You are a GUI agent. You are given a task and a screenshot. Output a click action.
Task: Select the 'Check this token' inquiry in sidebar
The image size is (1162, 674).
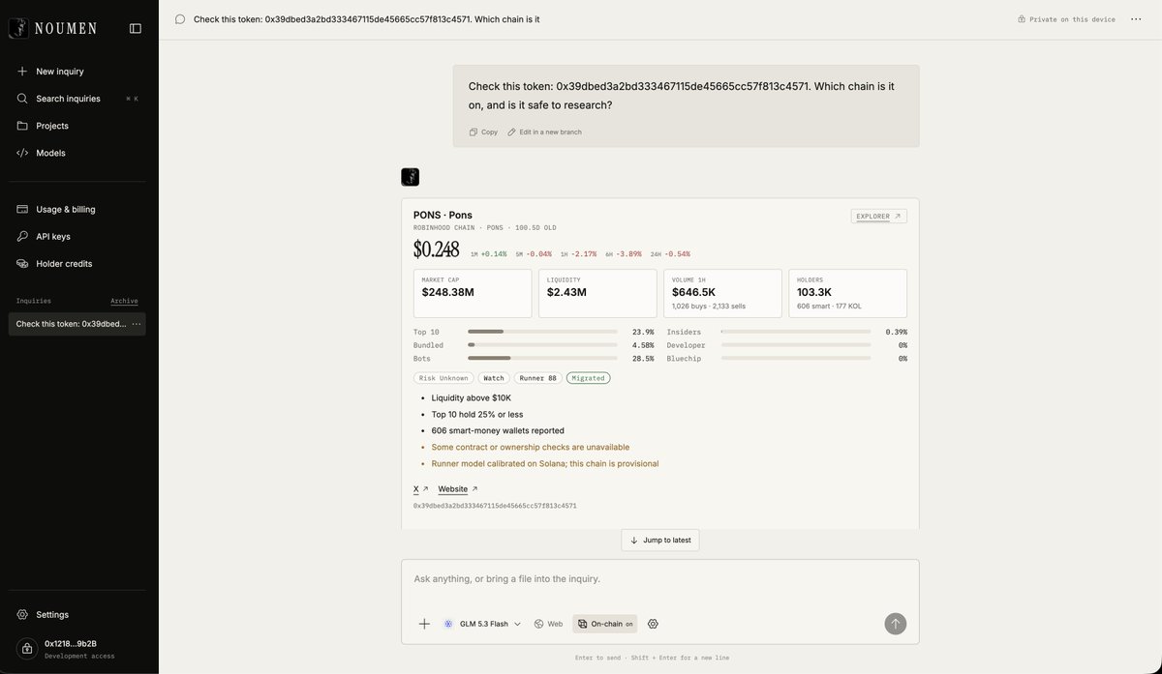(71, 324)
